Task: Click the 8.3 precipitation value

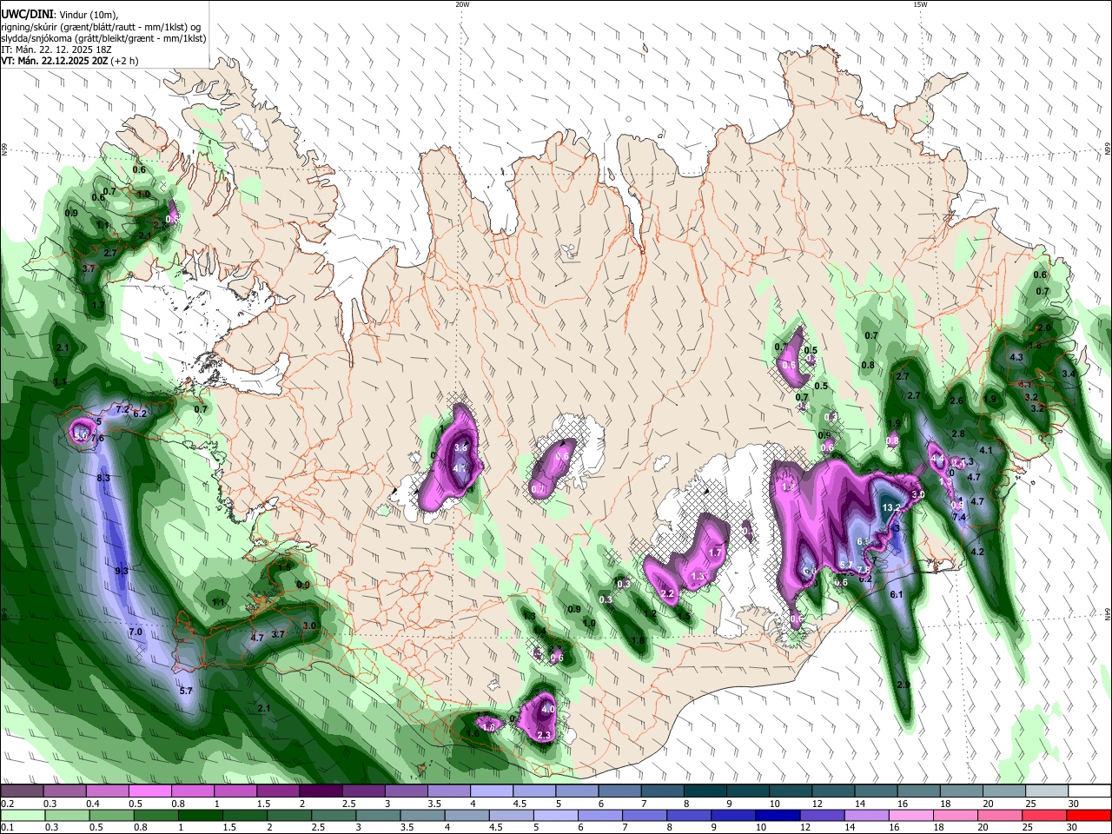Action: click(103, 478)
